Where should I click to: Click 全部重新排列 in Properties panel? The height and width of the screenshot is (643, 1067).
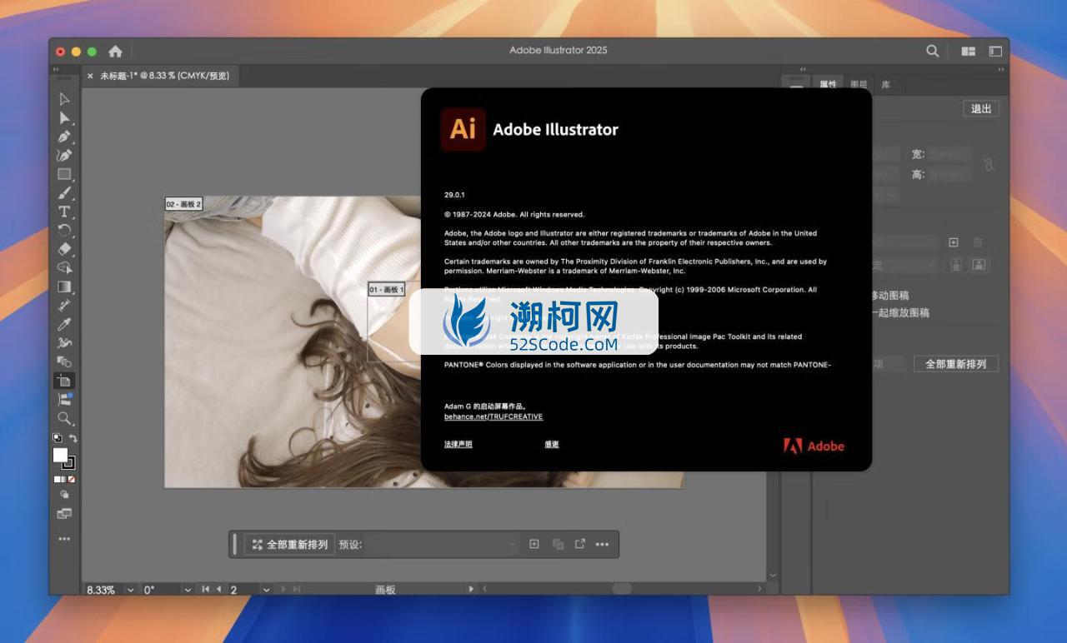tap(956, 364)
